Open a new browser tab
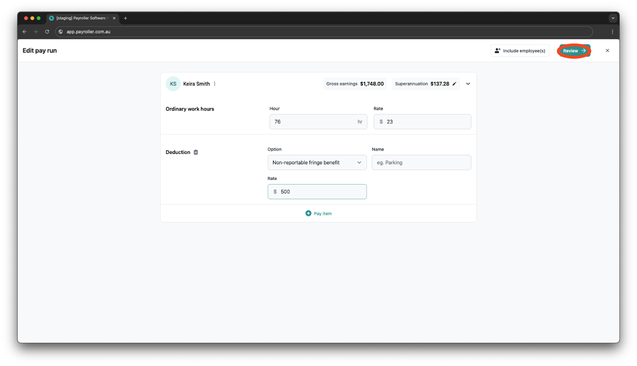637x366 pixels. click(125, 18)
